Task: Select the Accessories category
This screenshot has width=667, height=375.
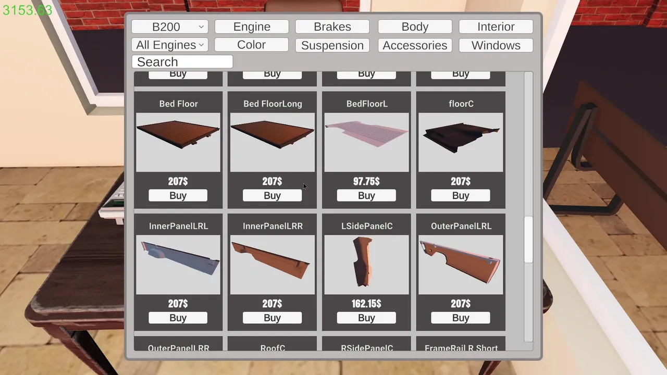Action: [415, 45]
